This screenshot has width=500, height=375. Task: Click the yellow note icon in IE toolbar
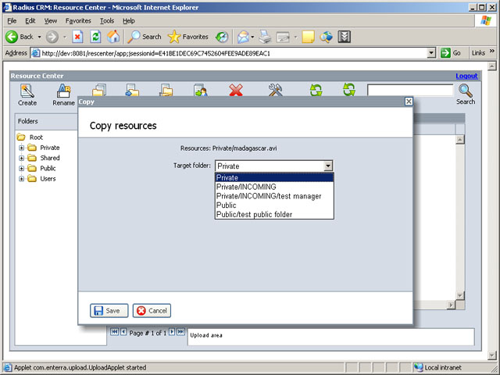point(308,37)
